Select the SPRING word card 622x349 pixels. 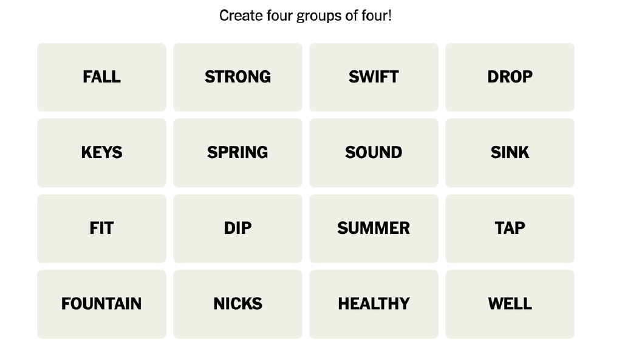[x=238, y=153]
